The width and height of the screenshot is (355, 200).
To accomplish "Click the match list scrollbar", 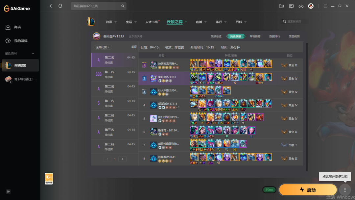I will pos(307,107).
